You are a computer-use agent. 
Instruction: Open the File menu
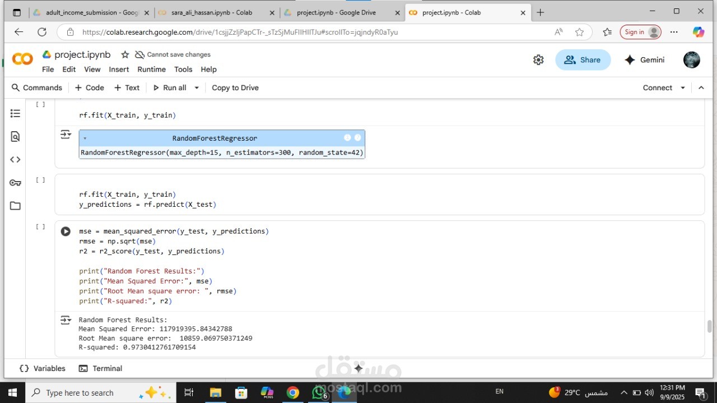[x=48, y=70]
